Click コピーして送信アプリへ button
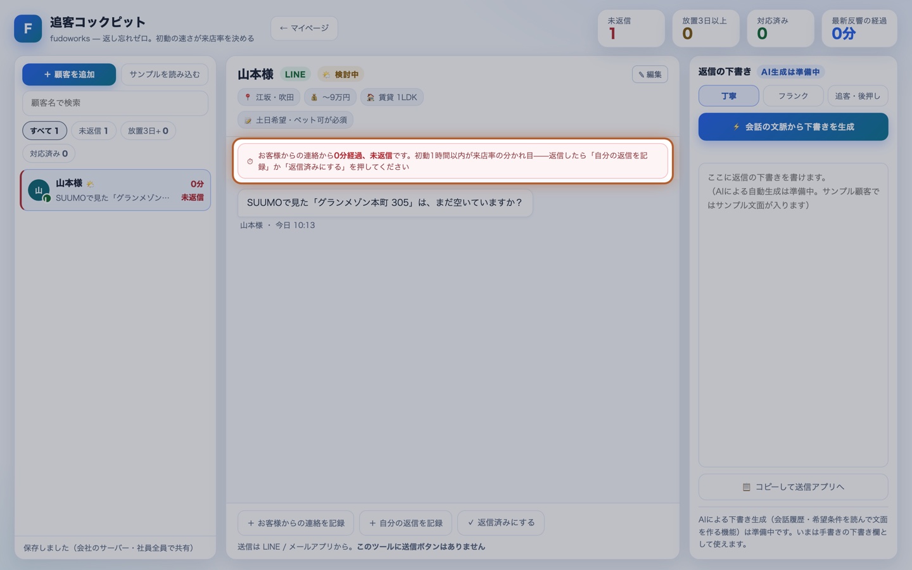 point(793,487)
